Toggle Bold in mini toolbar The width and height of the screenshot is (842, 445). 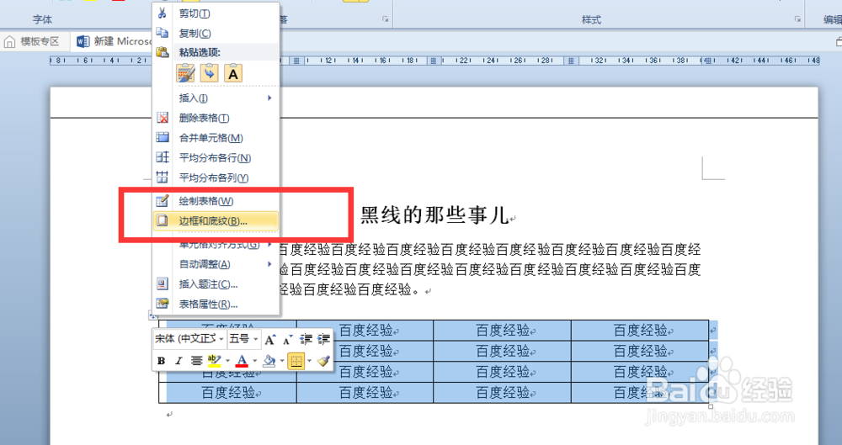[161, 361]
